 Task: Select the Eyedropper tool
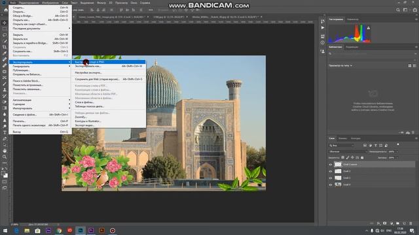coord(5,54)
